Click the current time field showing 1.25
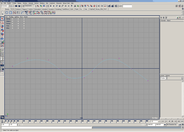The width and height of the screenshot is (184, 132). [154, 121]
